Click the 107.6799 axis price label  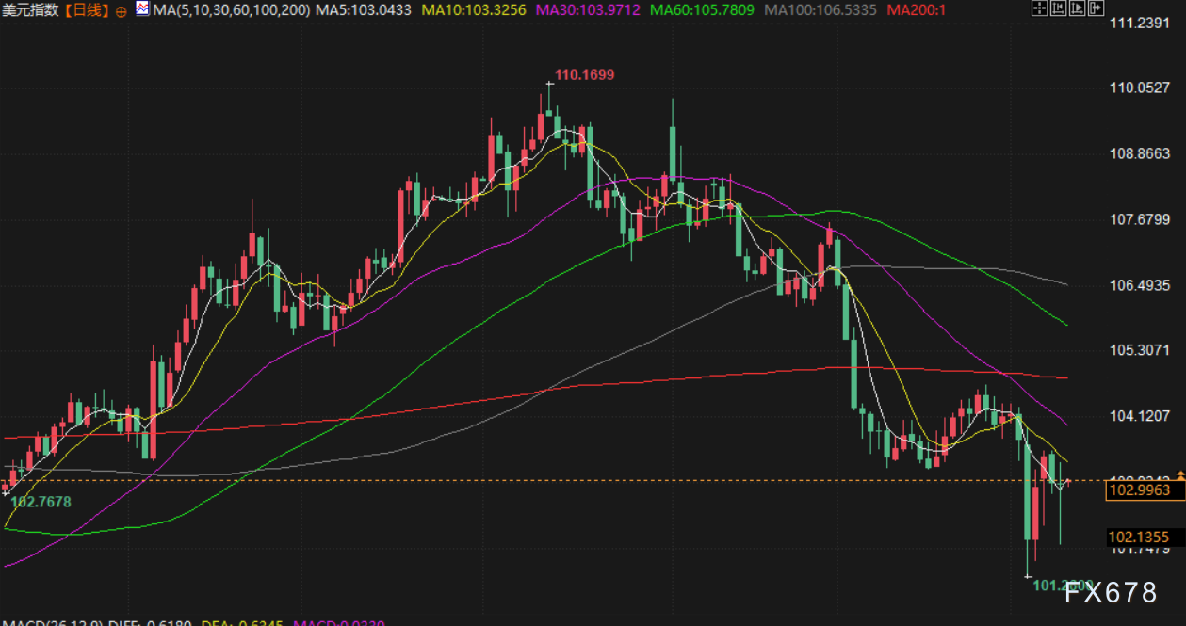(1140, 219)
